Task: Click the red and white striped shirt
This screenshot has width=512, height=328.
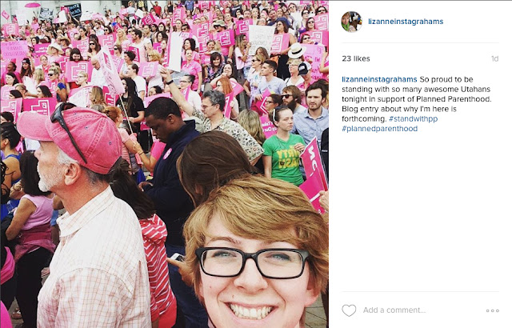Action: 158,261
